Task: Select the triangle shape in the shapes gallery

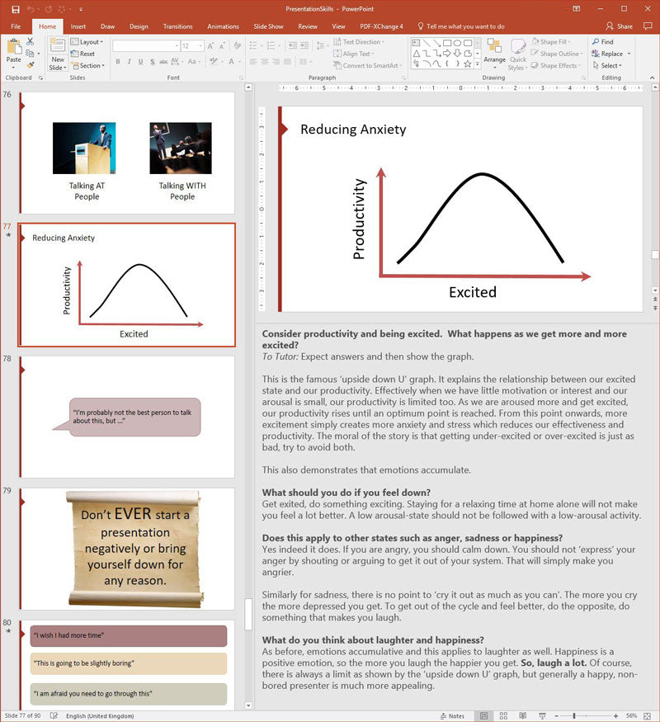Action: 416,54
